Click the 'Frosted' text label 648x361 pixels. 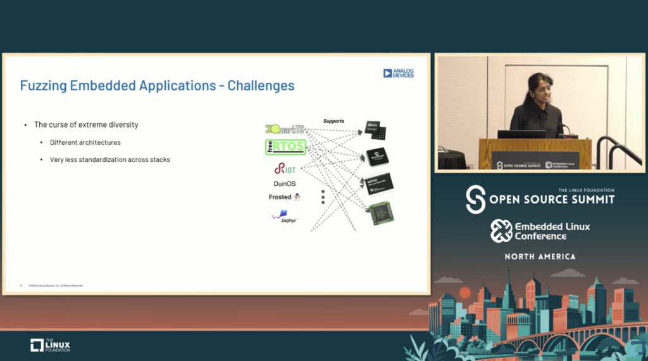pos(280,197)
